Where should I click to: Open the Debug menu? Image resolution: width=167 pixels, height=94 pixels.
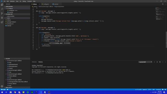pos(24,1)
